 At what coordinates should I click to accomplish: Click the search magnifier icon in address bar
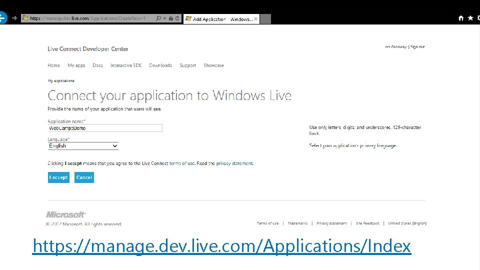[158, 18]
